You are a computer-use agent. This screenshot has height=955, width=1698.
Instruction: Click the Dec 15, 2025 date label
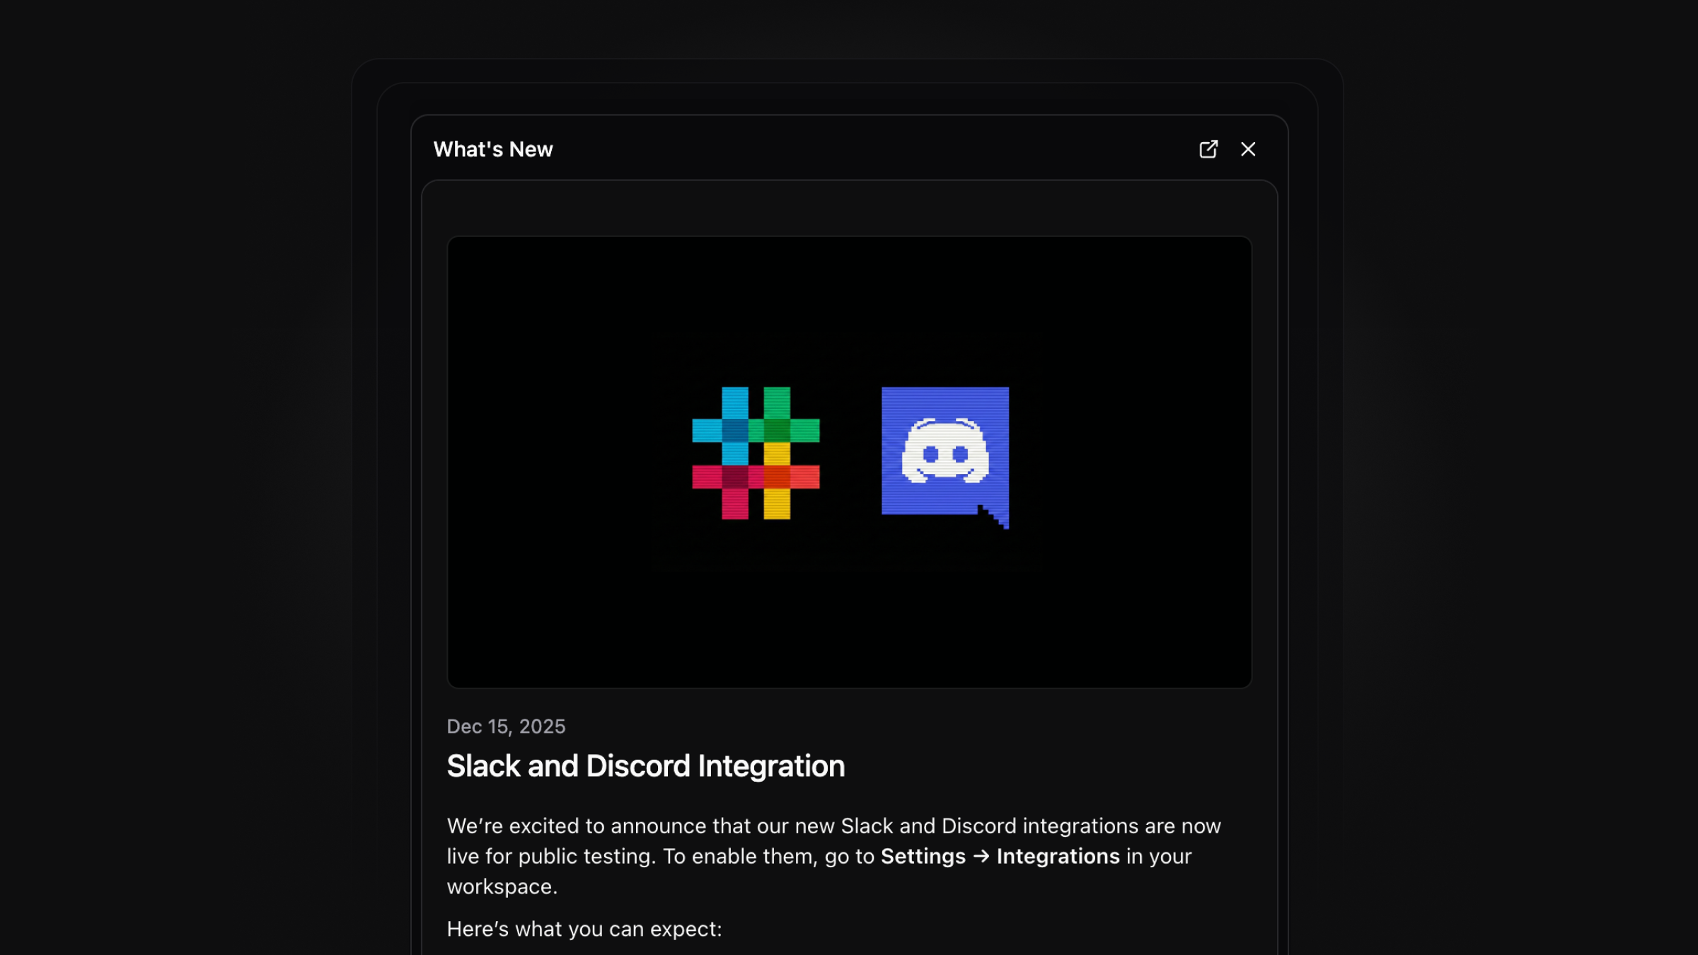506,727
